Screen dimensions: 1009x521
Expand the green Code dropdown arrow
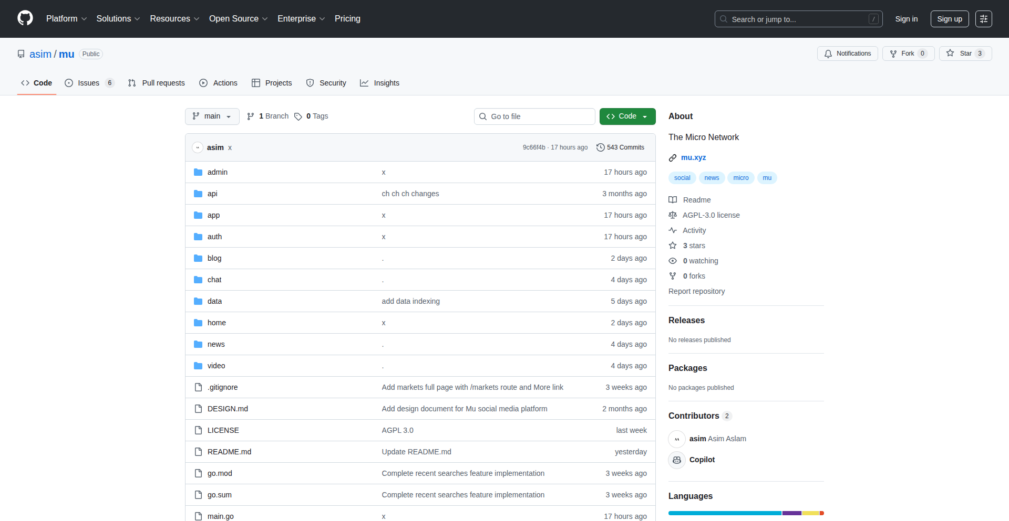point(645,116)
